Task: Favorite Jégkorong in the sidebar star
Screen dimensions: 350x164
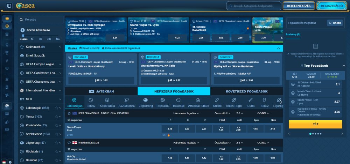Action: [x=57, y=143]
